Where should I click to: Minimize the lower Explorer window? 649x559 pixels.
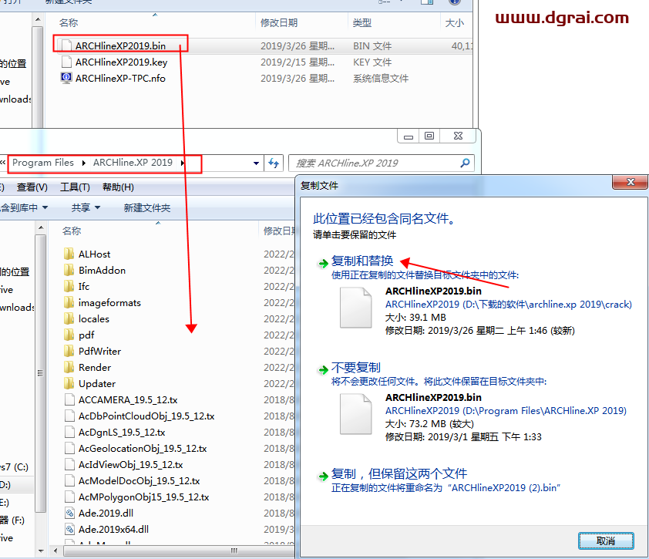click(x=408, y=136)
